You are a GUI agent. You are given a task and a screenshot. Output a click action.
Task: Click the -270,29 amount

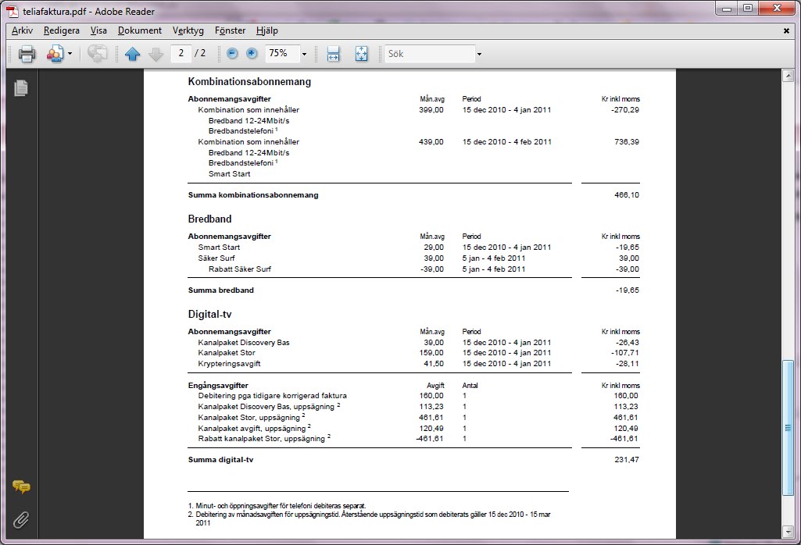(x=624, y=110)
